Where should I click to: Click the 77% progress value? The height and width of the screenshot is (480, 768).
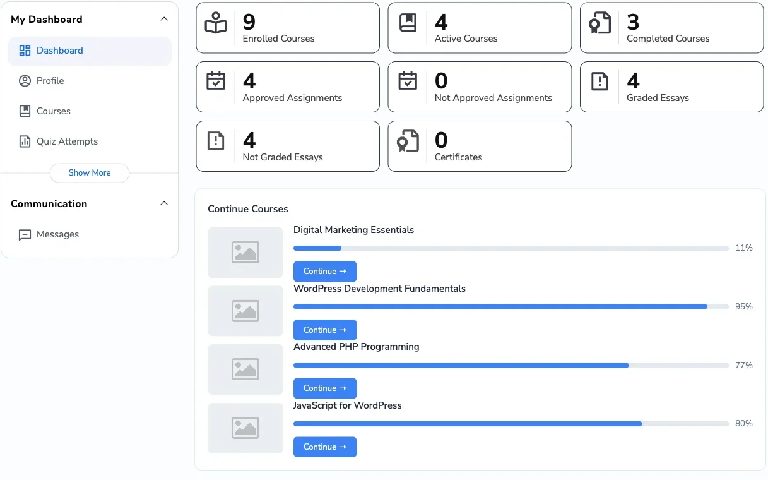pyautogui.click(x=744, y=365)
